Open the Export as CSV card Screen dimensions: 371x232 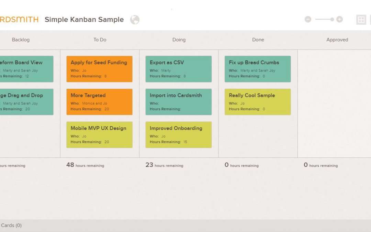[179, 69]
